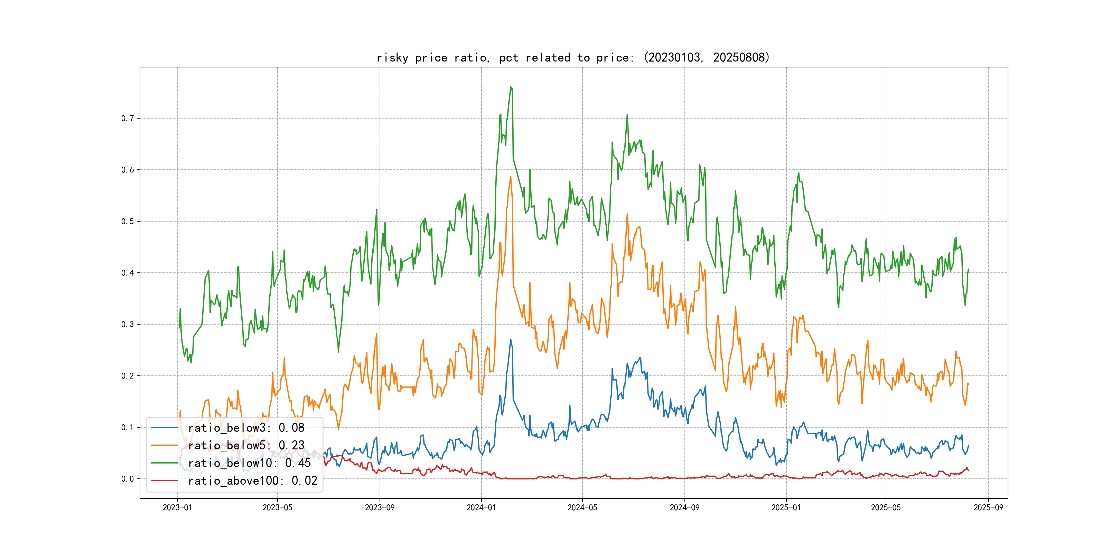The height and width of the screenshot is (560, 1120).
Task: Click the 2023-01 x-axis tick label
Action: (x=177, y=507)
